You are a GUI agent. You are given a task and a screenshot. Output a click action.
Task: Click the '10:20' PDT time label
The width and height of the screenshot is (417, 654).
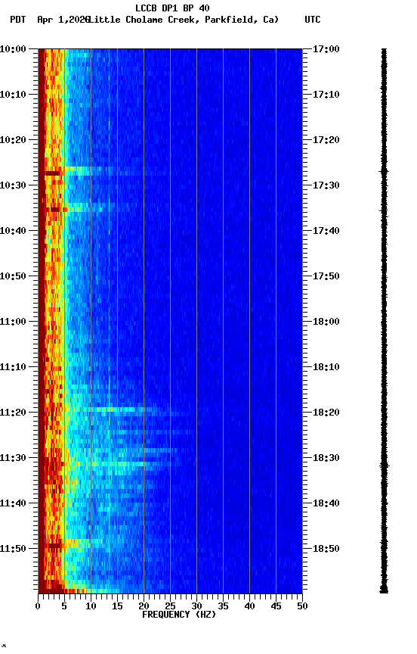[x=13, y=140]
